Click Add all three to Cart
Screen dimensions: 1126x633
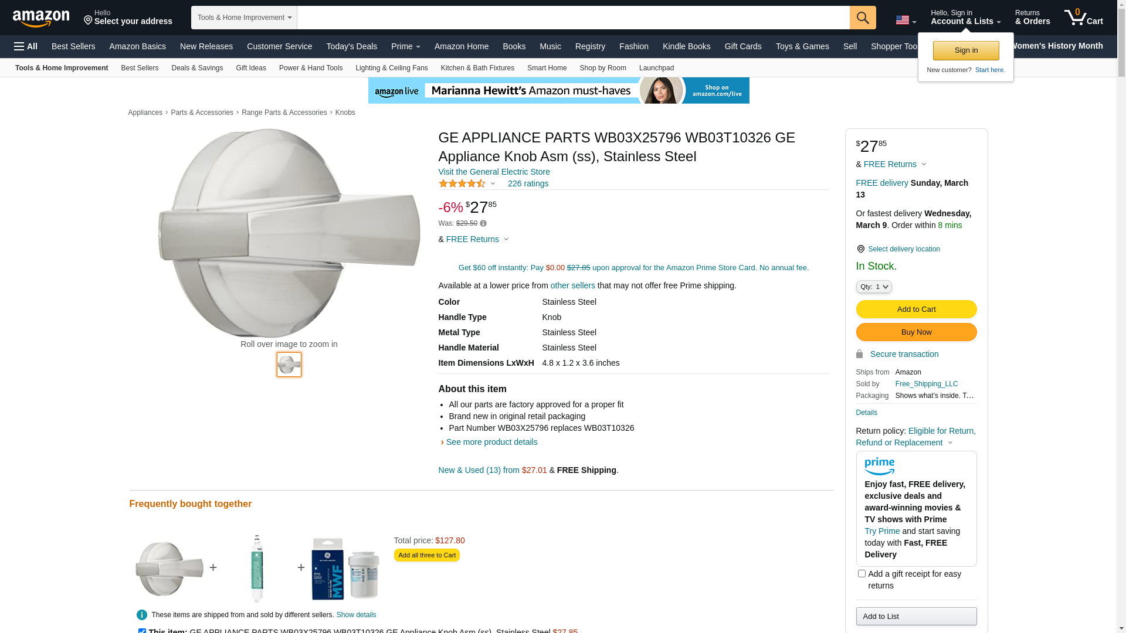[426, 555]
